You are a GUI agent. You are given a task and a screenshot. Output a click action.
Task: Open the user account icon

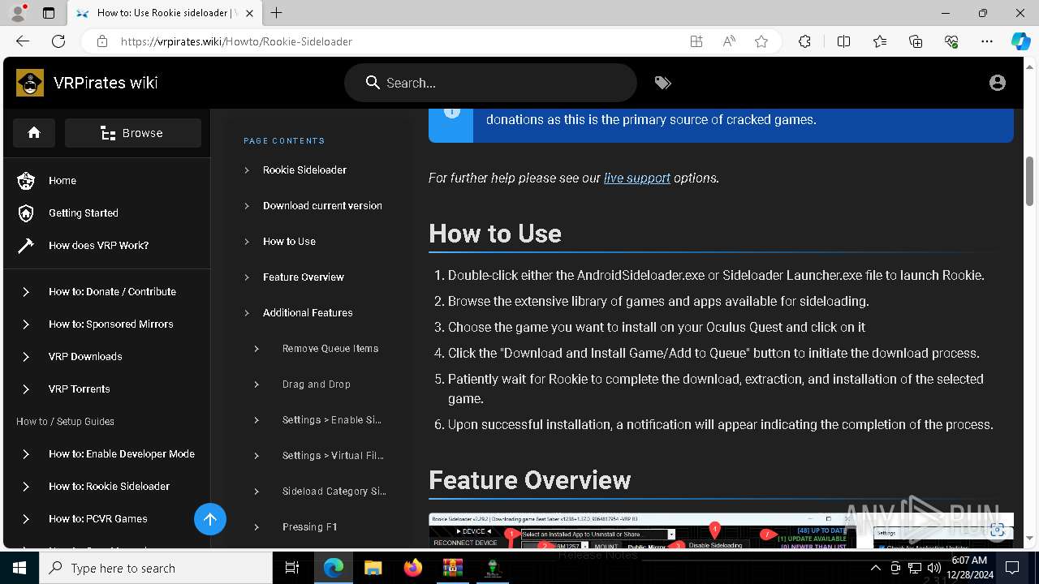(x=998, y=83)
